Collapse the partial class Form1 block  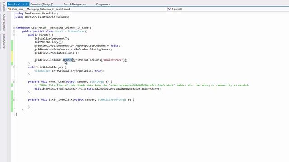tap(14, 31)
